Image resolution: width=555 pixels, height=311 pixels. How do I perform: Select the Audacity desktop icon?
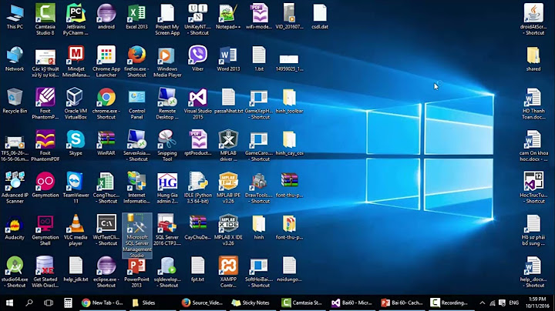click(x=15, y=226)
